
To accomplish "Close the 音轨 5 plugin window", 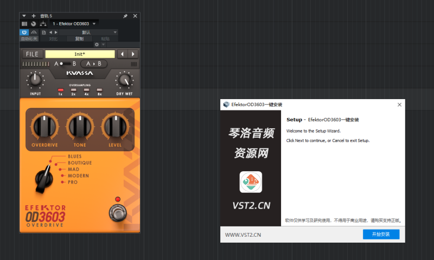I will pyautogui.click(x=135, y=16).
